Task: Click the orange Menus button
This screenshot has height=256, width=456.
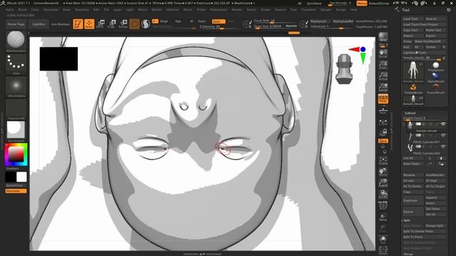Action: (362, 3)
